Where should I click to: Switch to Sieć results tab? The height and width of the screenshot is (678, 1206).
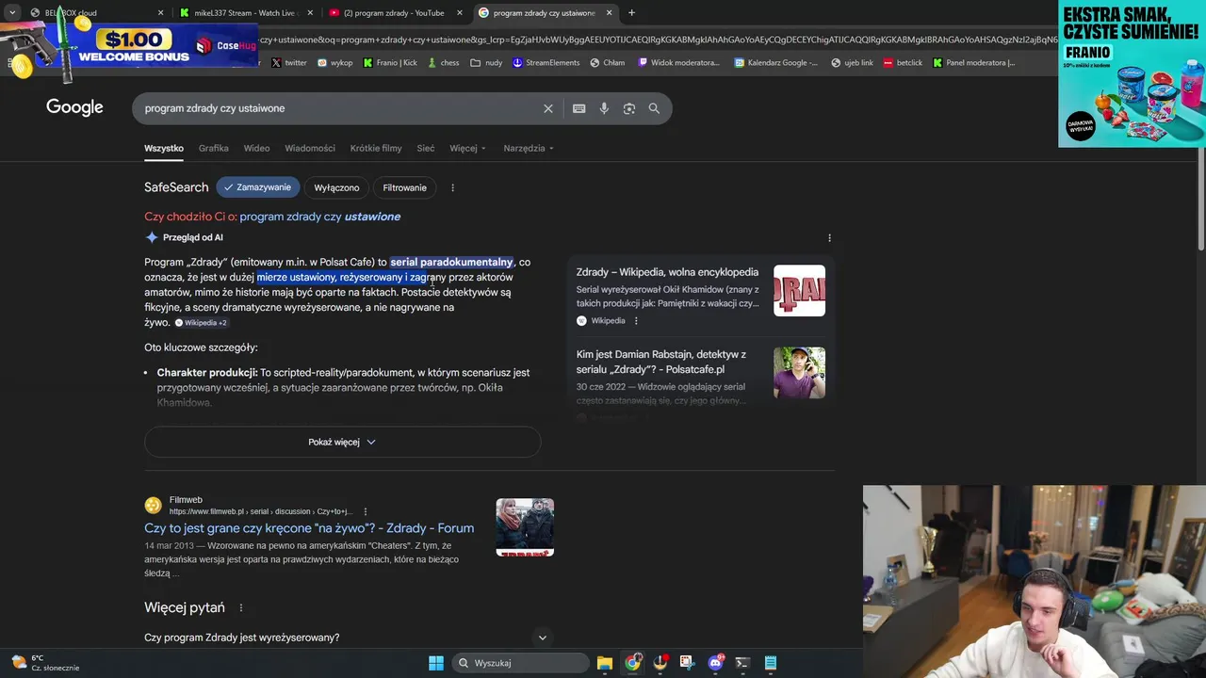click(426, 148)
